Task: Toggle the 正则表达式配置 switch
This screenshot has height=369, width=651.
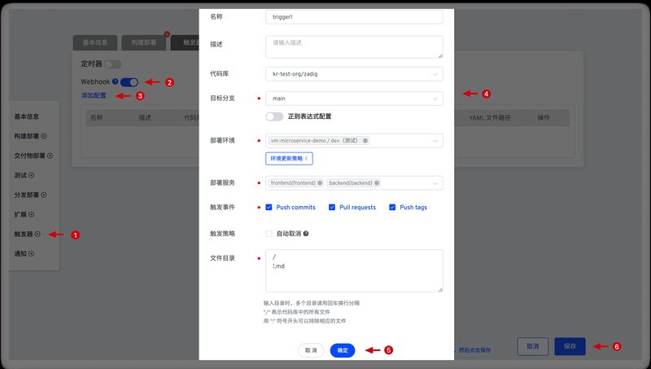Action: coord(274,116)
